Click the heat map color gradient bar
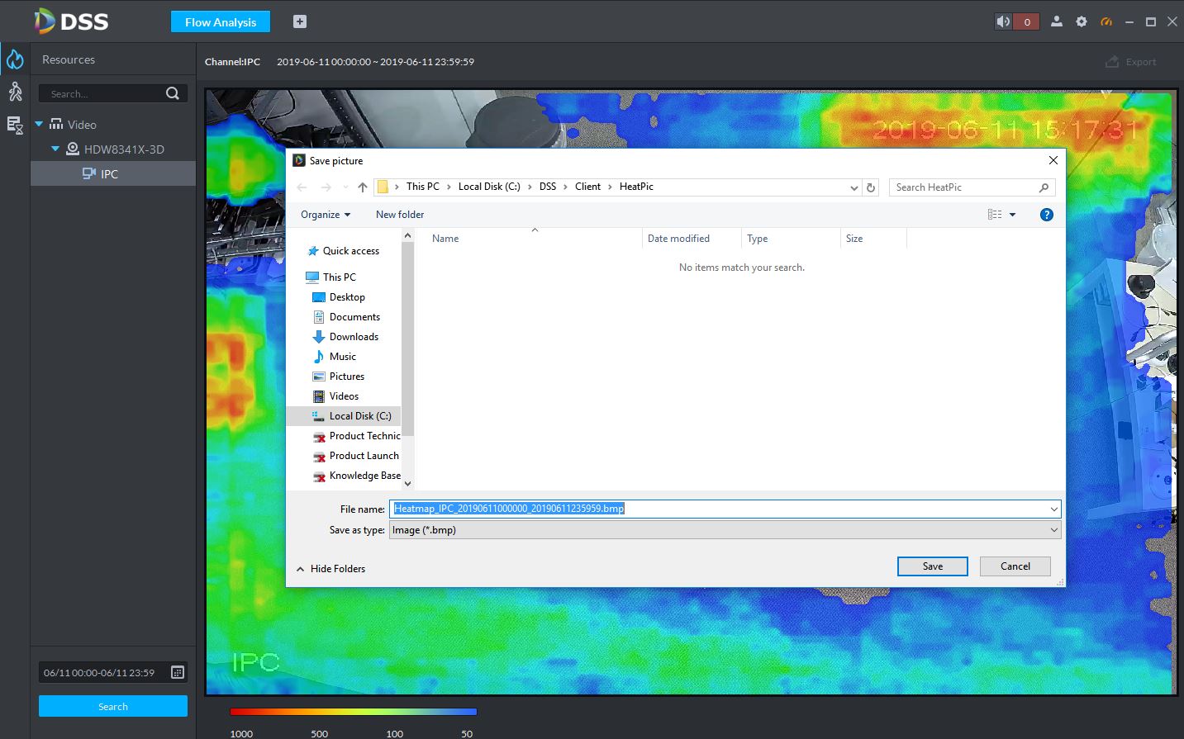The image size is (1184, 739). tap(353, 711)
